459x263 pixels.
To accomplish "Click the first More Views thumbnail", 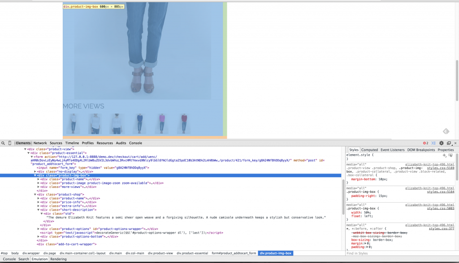I will tap(73, 123).
